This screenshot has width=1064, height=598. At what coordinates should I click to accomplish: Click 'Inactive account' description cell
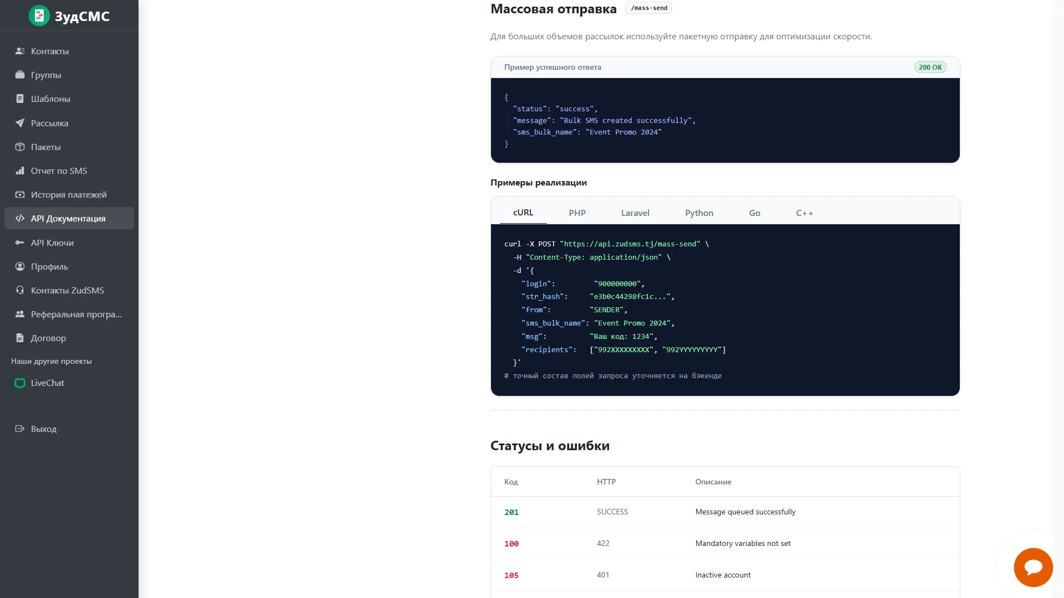coord(723,575)
